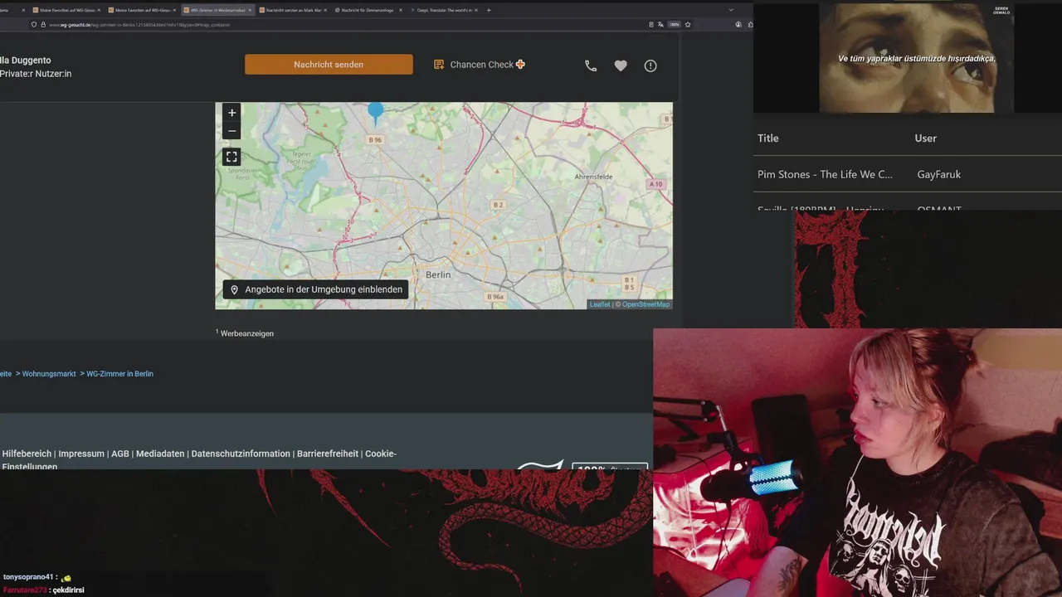Open AGB footer link

point(120,454)
